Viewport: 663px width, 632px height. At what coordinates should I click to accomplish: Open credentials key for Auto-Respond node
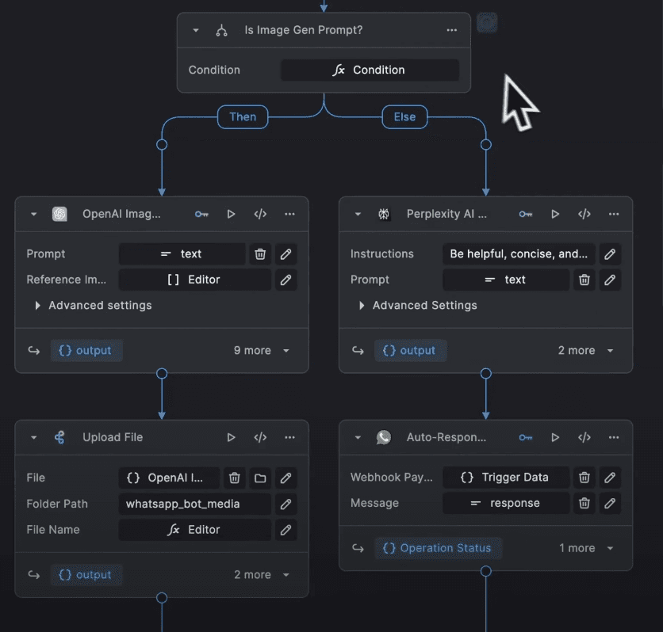coord(526,437)
